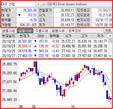Open the 주별시세 tab
Screen dimensions: 113x109
tap(42, 31)
